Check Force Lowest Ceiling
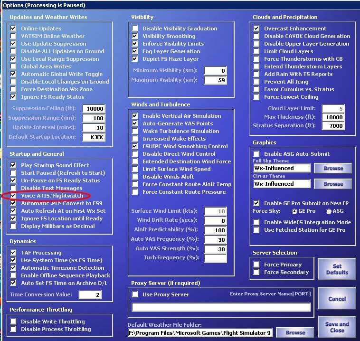 (x=256, y=97)
